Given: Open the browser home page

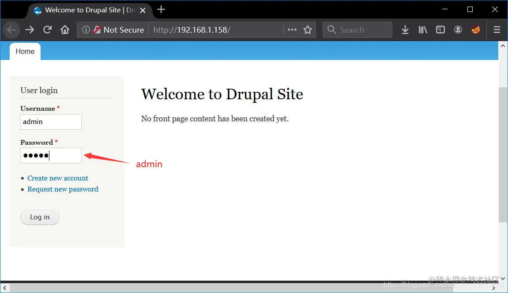Looking at the screenshot, I should point(65,30).
